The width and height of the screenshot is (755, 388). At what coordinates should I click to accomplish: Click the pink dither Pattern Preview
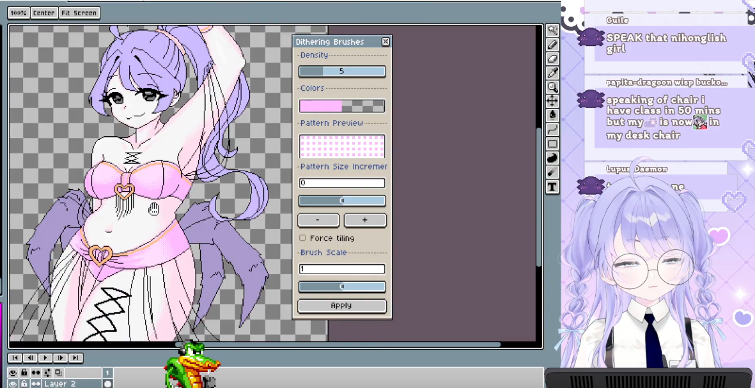click(342, 146)
